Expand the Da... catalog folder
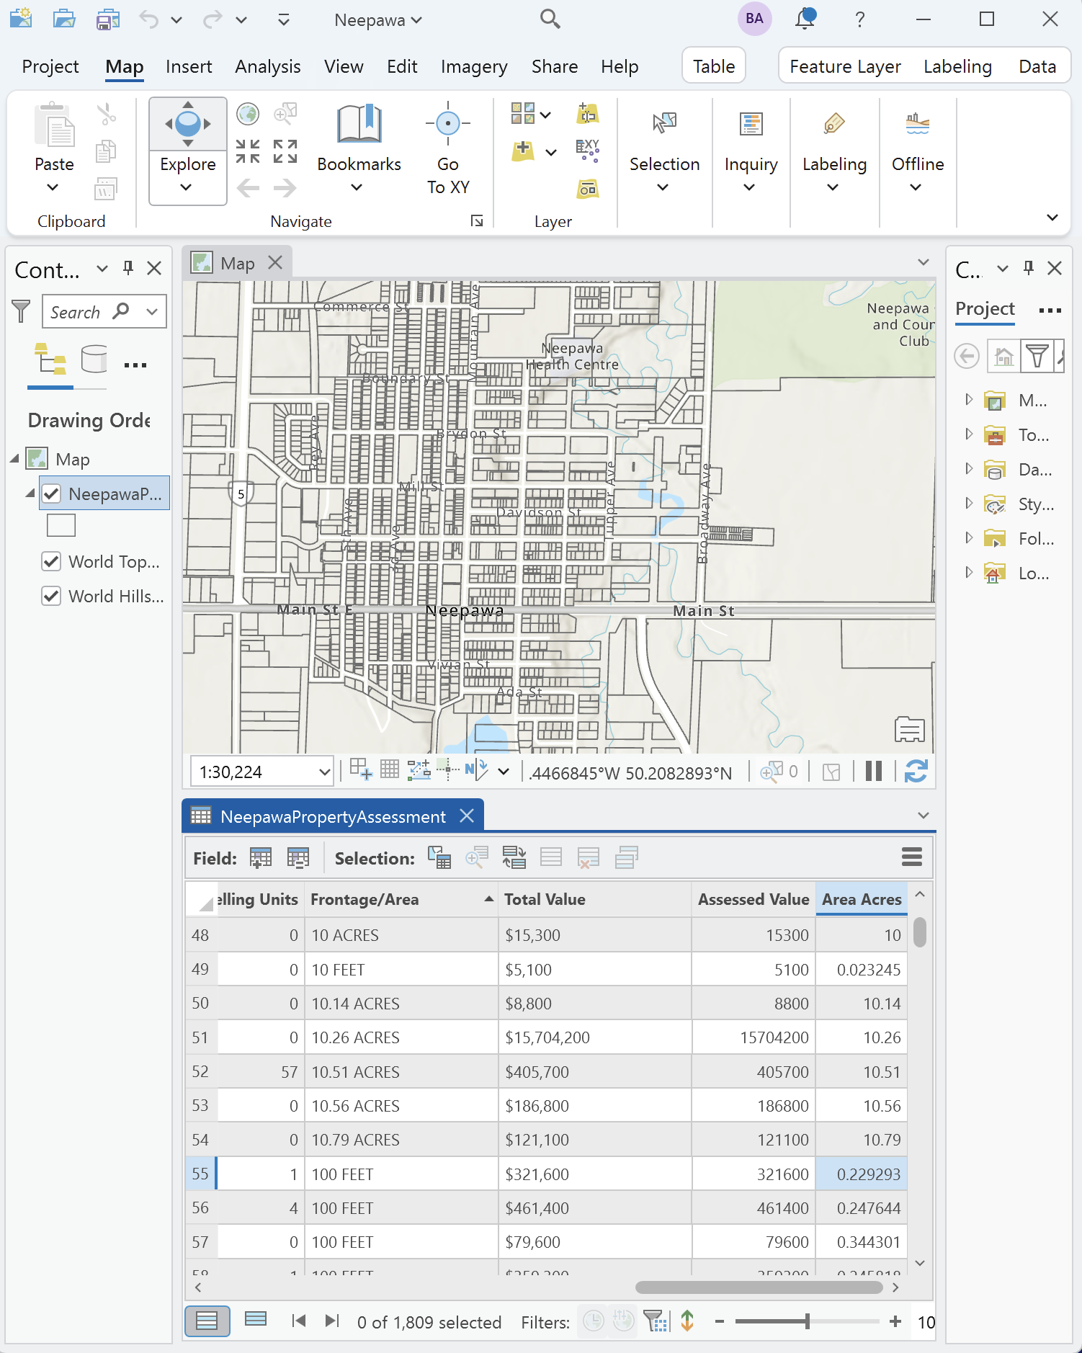 tap(969, 469)
